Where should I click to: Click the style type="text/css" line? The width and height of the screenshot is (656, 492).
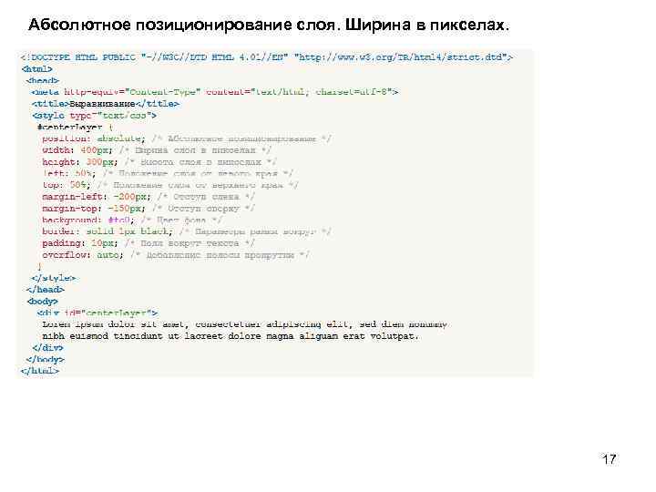coord(94,115)
